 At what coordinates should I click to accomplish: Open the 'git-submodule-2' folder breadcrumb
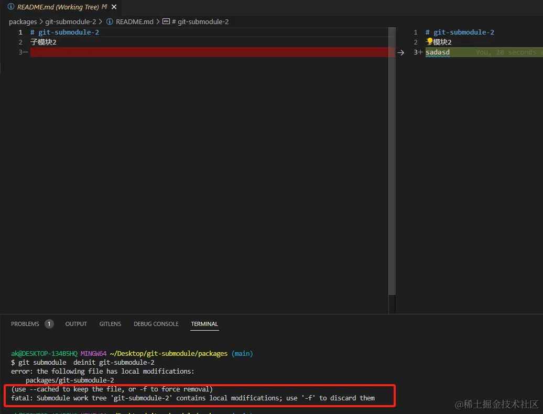pos(70,22)
